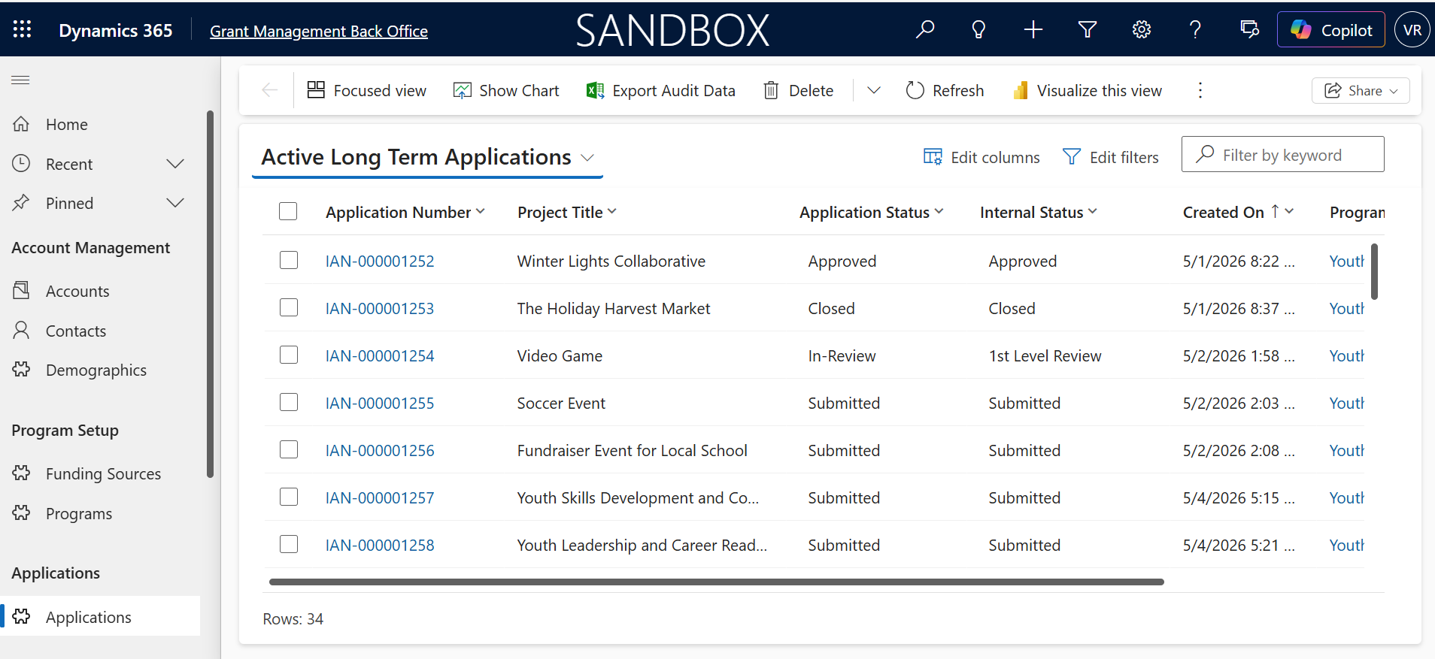Click the help question mark icon
Viewport: 1435px width, 659px height.
click(x=1195, y=29)
